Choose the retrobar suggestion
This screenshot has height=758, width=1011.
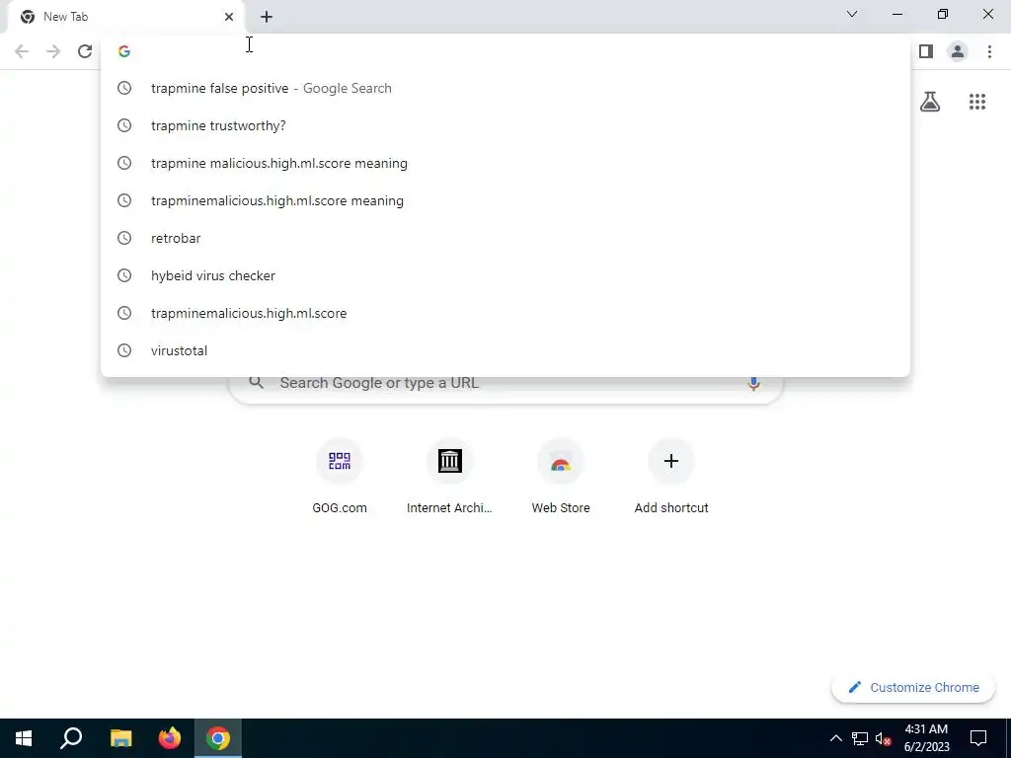click(x=505, y=238)
